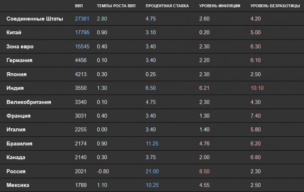Viewport: 304px width, 192px height.
Task: Sort by ТЕМПЫ РОСТА ВВП column header
Action: [x=116, y=6]
